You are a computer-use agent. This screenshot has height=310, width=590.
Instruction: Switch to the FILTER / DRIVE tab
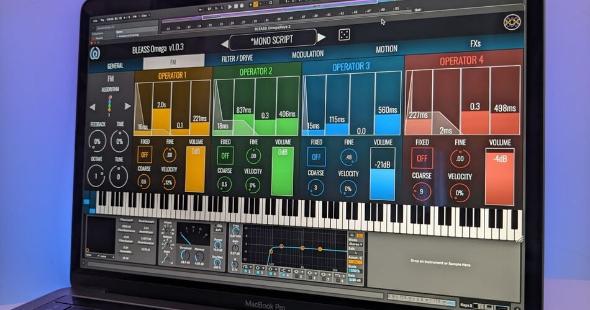coord(246,59)
